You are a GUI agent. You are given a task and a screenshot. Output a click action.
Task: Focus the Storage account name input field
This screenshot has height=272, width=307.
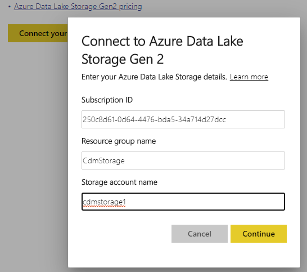coord(183,202)
